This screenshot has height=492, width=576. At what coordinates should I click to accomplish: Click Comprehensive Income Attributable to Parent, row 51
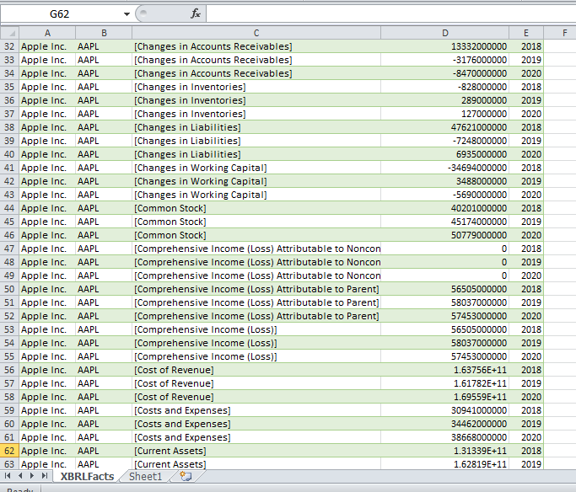coord(256,302)
